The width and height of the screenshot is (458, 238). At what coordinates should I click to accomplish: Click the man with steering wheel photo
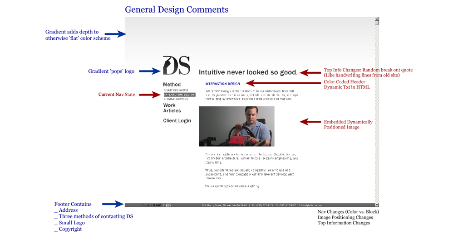236,126
